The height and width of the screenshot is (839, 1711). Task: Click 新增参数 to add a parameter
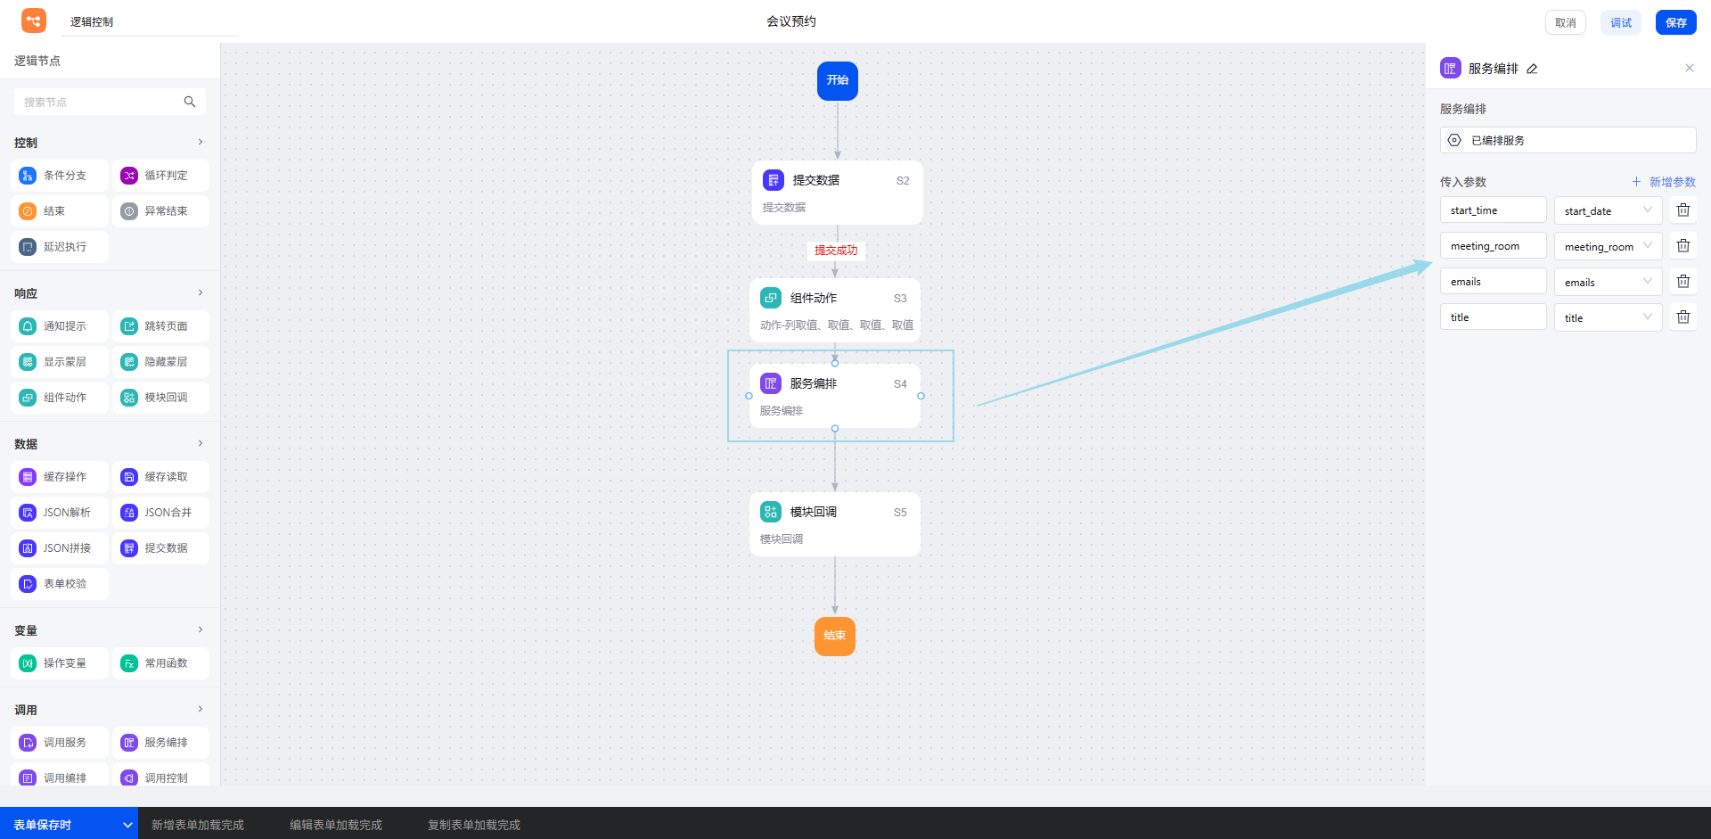pyautogui.click(x=1664, y=182)
